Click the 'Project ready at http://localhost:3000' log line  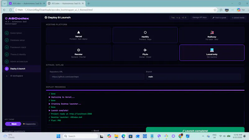coord(70,114)
